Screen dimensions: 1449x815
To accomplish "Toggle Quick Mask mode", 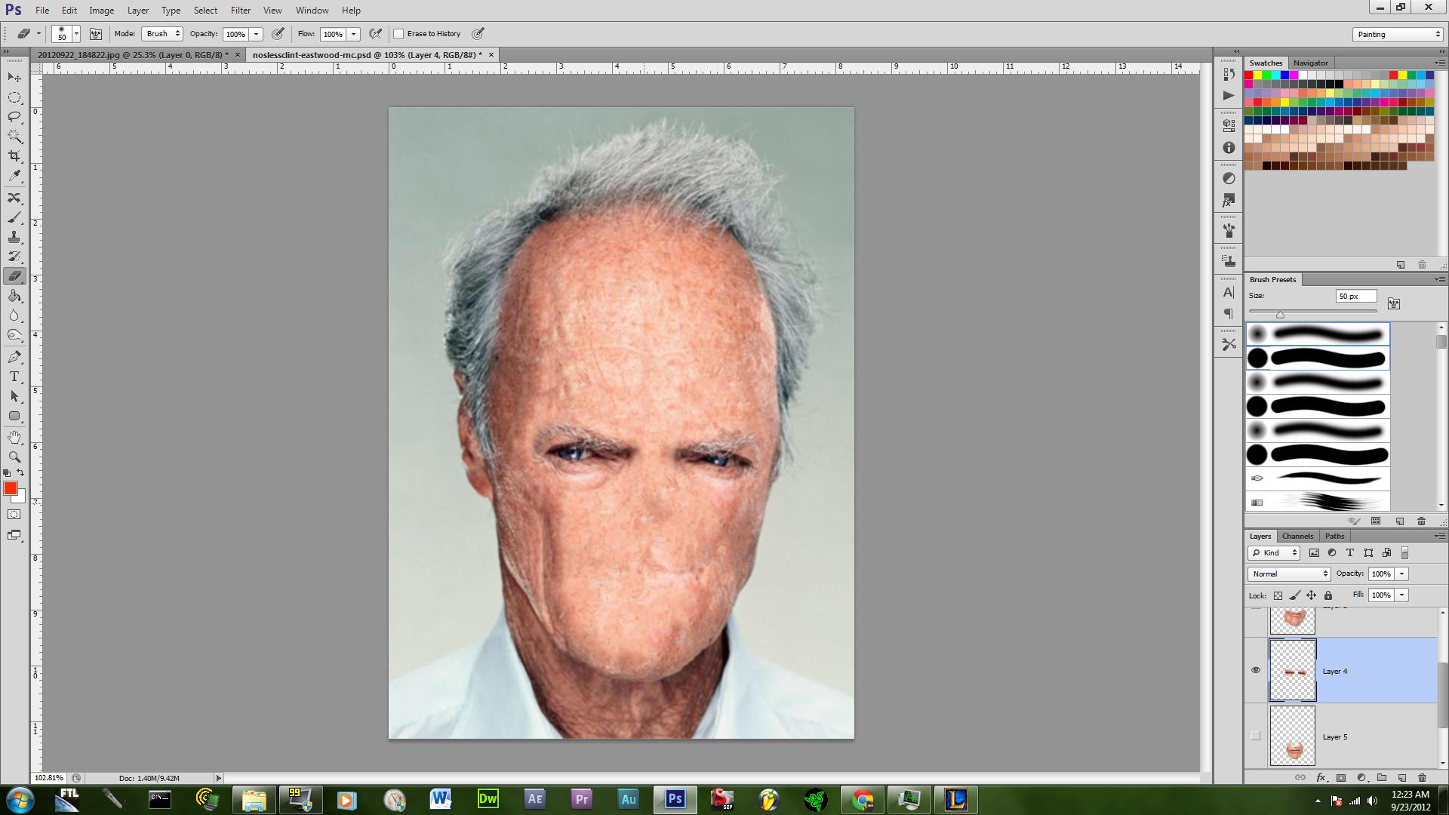I will click(x=14, y=515).
